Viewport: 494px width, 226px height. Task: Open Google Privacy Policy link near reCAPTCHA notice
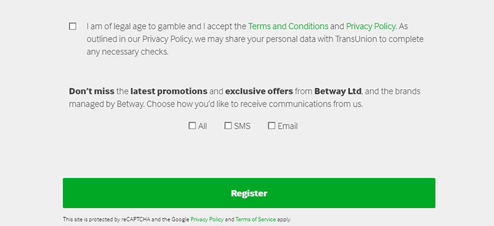point(207,219)
